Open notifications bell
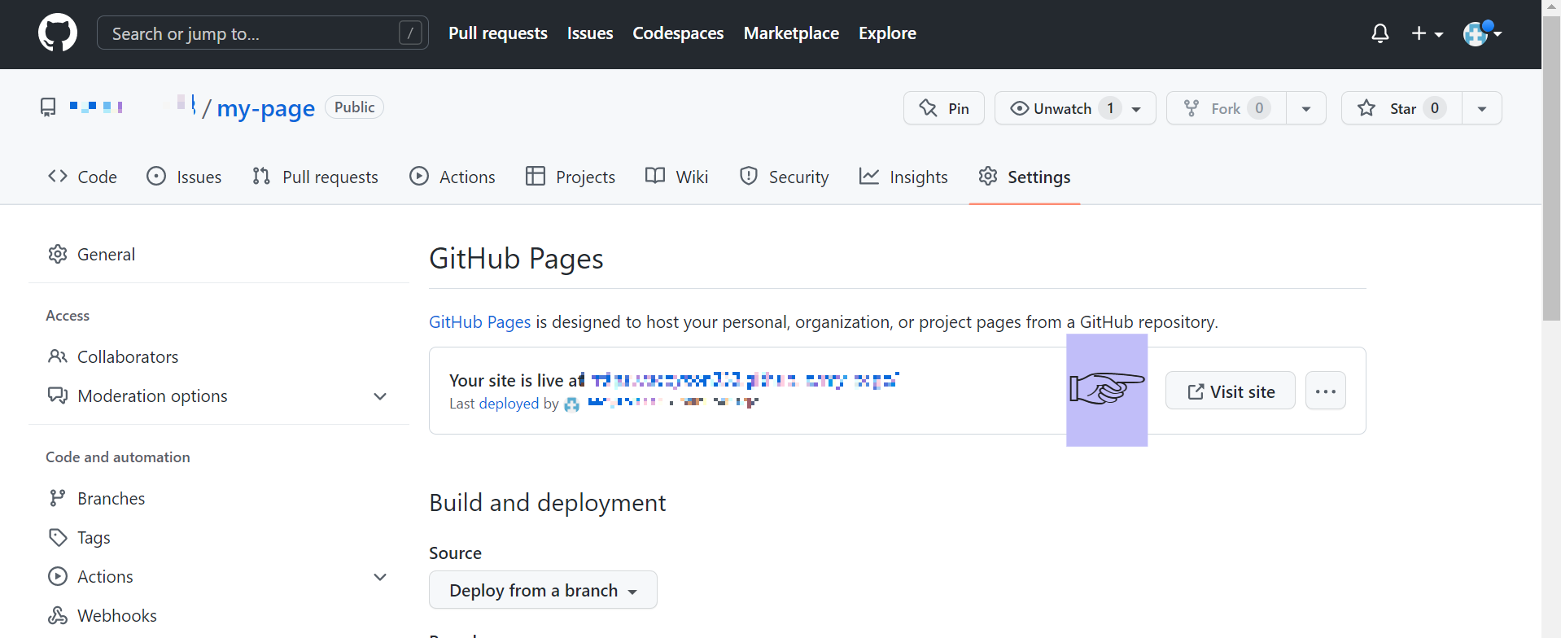This screenshot has height=638, width=1561. [1380, 33]
